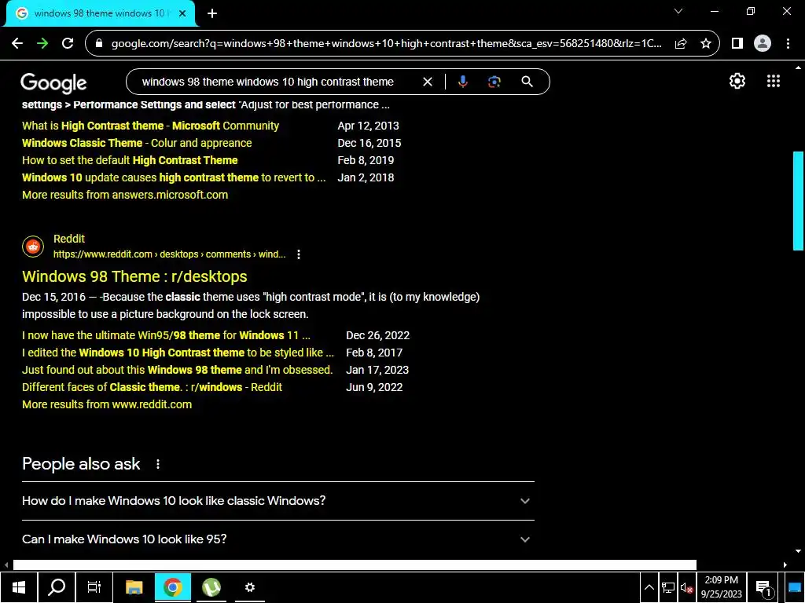The image size is (805, 603).
Task: Open tab search chevron in title bar
Action: coord(678,11)
